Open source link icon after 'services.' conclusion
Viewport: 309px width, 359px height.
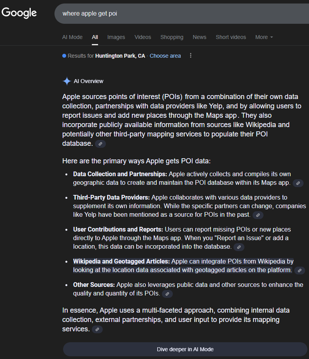97,329
